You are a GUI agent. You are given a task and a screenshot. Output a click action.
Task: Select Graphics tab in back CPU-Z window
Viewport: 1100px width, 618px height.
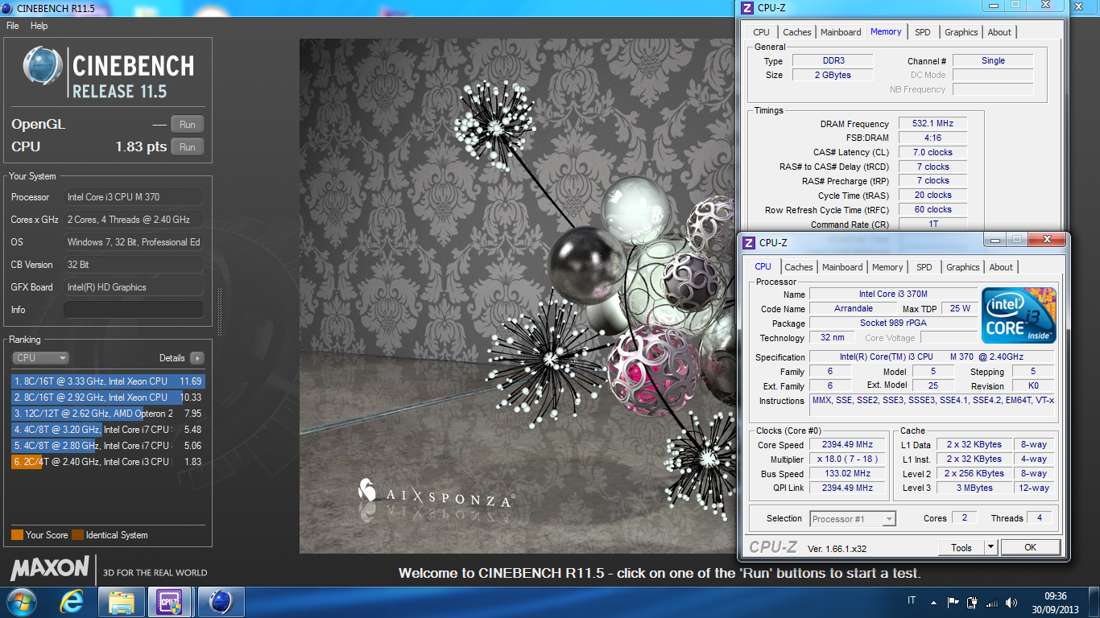(961, 32)
